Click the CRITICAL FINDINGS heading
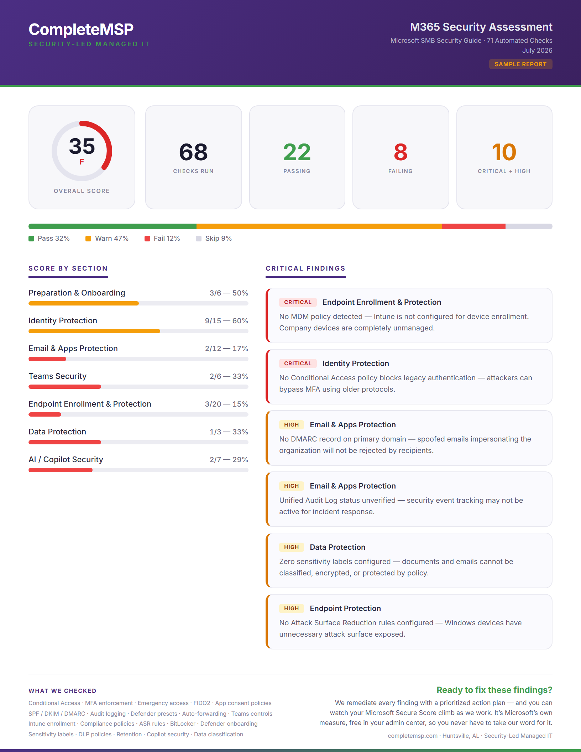The width and height of the screenshot is (581, 752). pyautogui.click(x=306, y=268)
